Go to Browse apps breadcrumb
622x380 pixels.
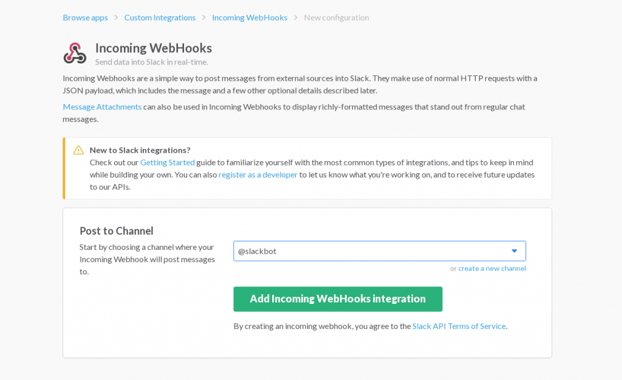coord(85,18)
